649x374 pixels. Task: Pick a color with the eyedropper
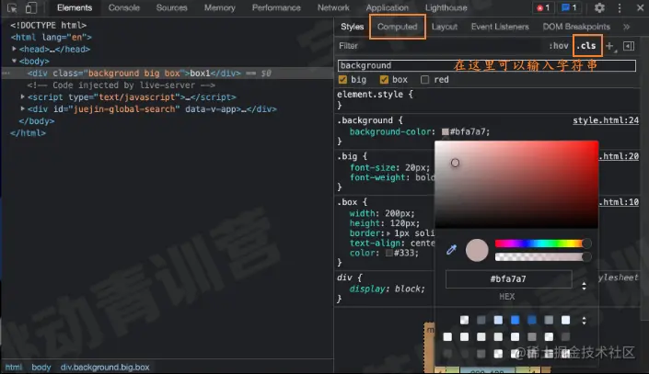452,250
